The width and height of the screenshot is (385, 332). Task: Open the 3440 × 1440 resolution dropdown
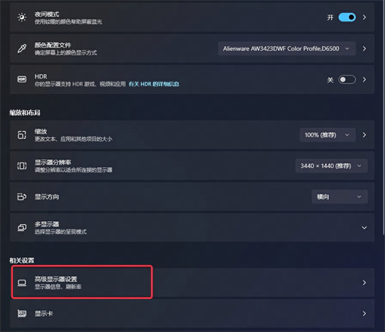tap(331, 166)
